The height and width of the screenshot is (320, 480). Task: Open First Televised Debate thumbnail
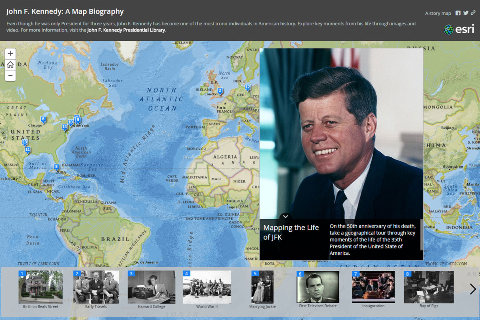318,287
